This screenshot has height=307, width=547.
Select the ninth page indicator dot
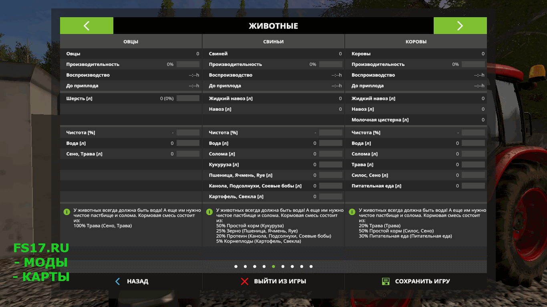(311, 266)
